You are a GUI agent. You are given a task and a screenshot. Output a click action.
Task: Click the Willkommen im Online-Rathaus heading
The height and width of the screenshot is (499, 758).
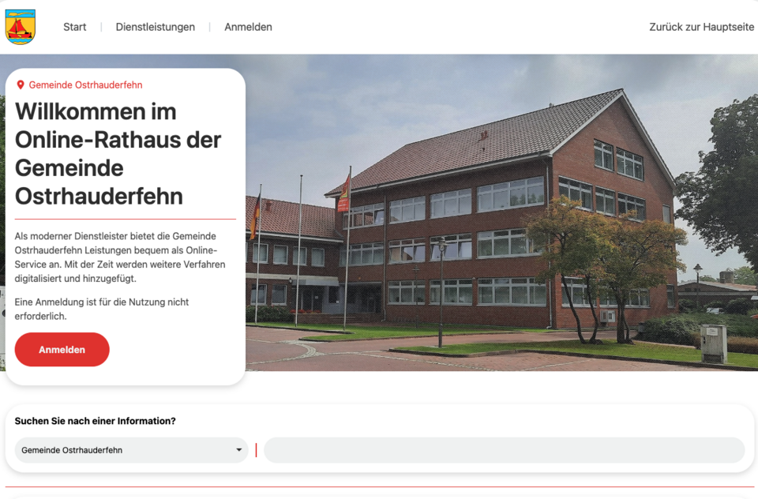[x=118, y=154]
